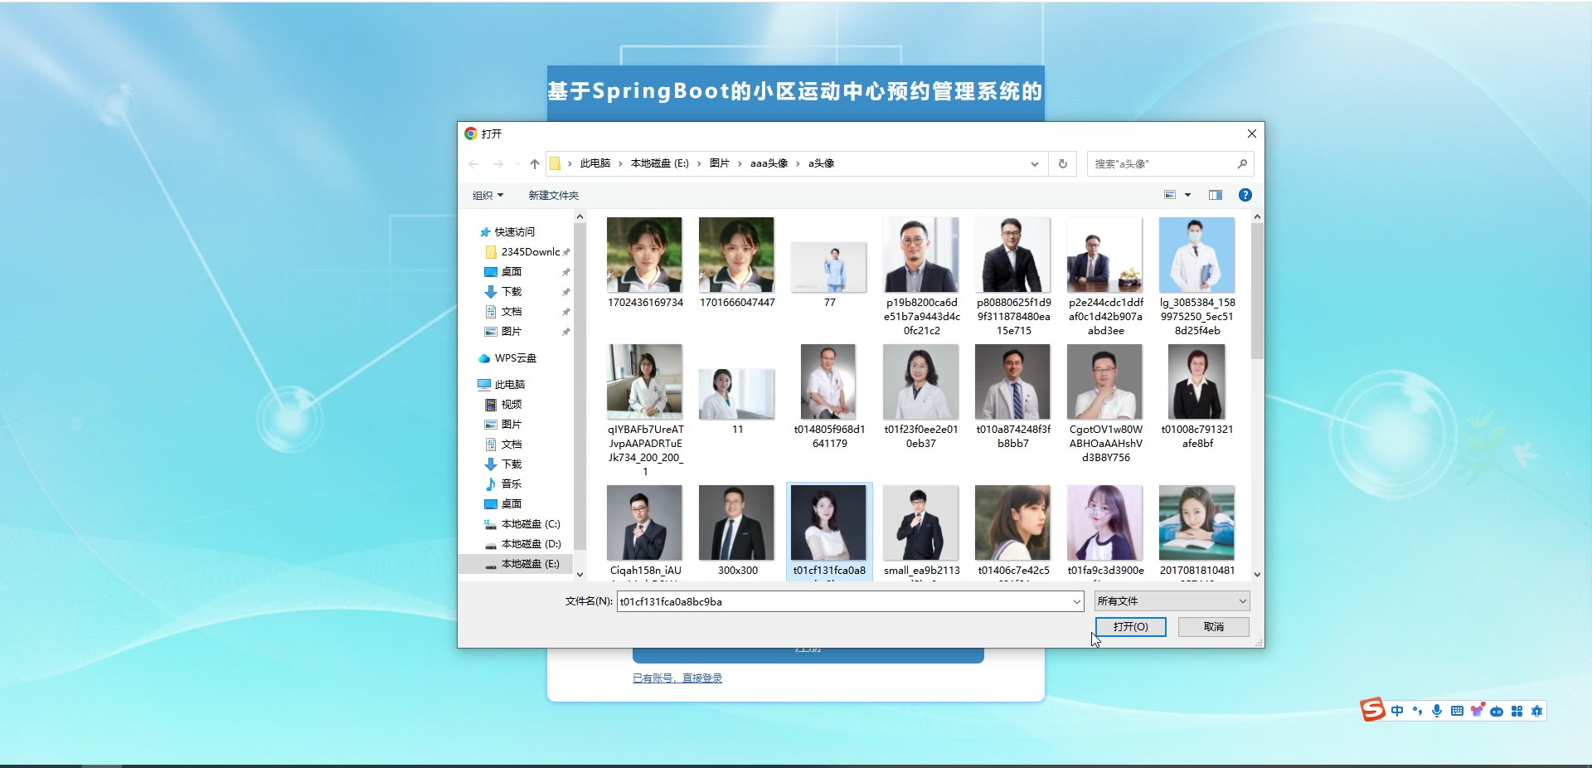
Task: Open the help question-mark icon
Action: click(1245, 195)
